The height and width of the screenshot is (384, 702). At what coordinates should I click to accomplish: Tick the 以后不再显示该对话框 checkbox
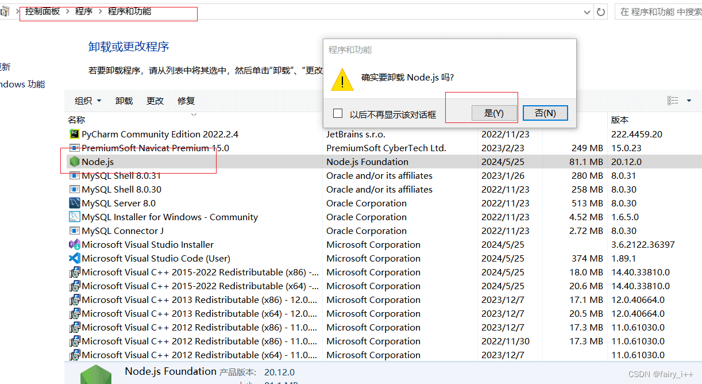tap(338, 113)
